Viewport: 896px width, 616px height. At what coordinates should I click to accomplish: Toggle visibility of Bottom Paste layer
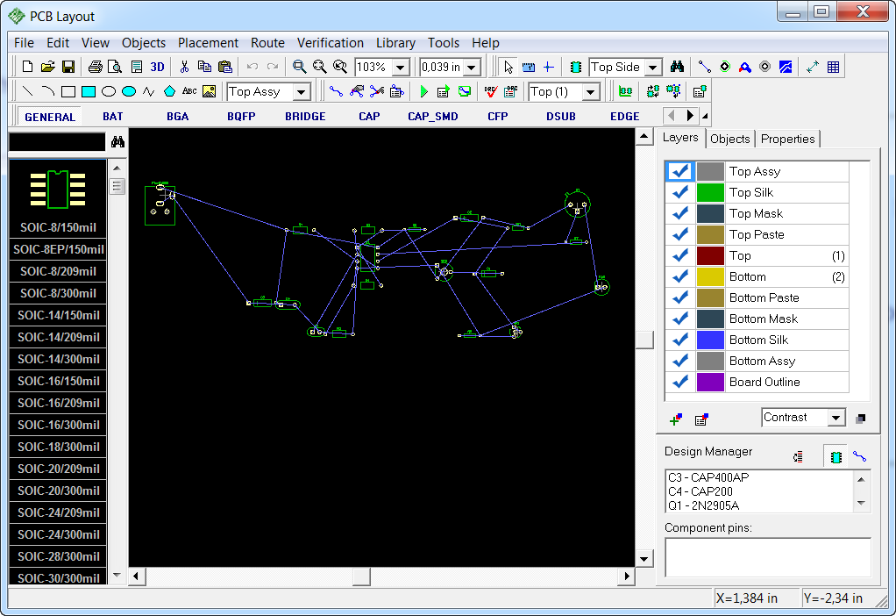point(680,298)
